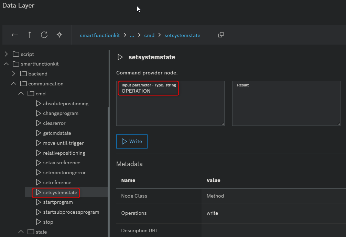This screenshot has width=346, height=237.
Task: Go to cmd in the breadcrumb
Action: pos(149,35)
